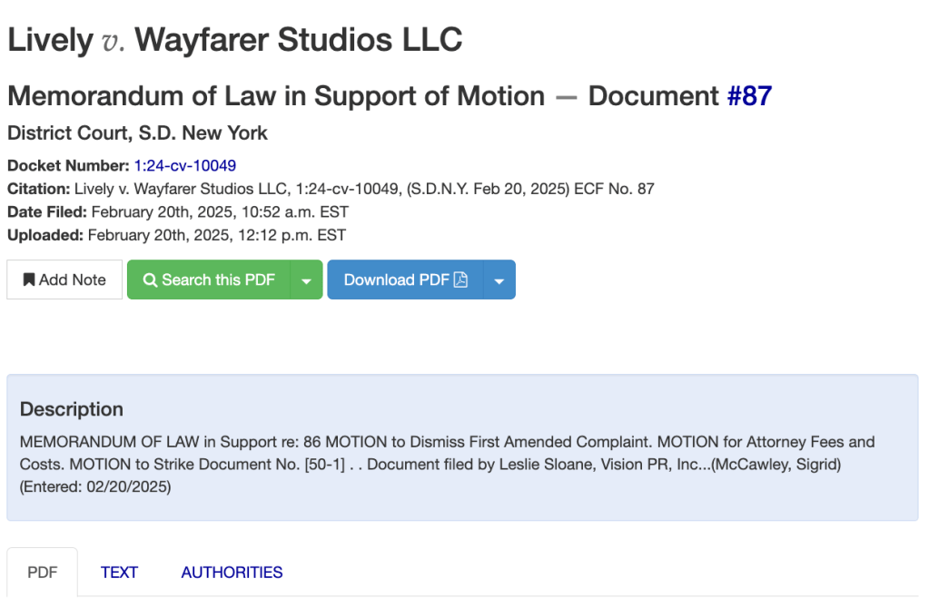Click the Search this PDF button text
Image resolution: width=929 pixels, height=598 pixels.
pos(218,279)
